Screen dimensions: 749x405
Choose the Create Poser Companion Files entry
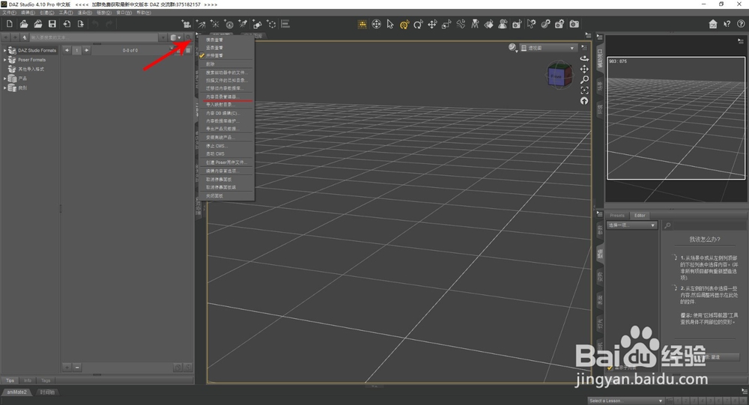click(x=225, y=162)
